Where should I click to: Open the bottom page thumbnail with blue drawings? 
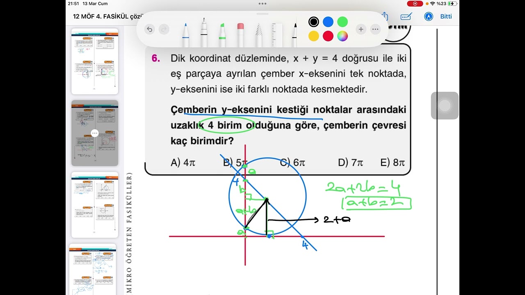coord(93,270)
